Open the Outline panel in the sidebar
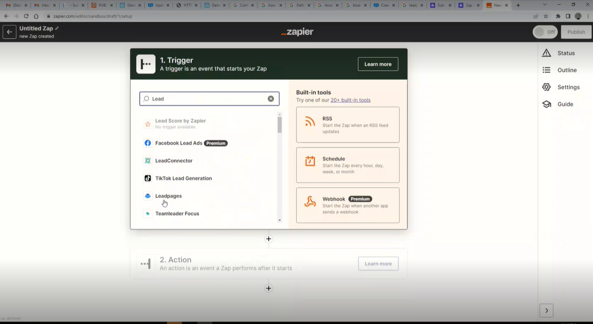593x324 pixels. [x=559, y=70]
